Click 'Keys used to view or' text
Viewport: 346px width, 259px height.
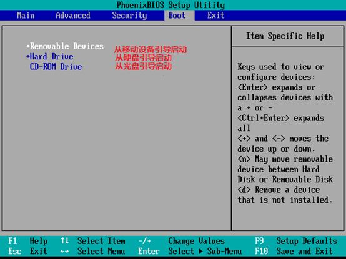click(280, 67)
